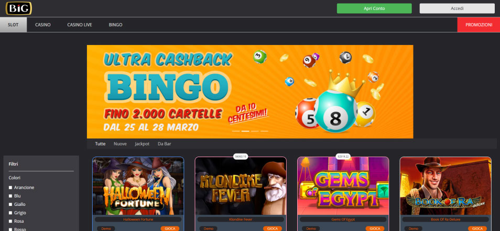The width and height of the screenshot is (500, 231).
Task: Select the third banner carousel indicator
Action: (x=255, y=131)
